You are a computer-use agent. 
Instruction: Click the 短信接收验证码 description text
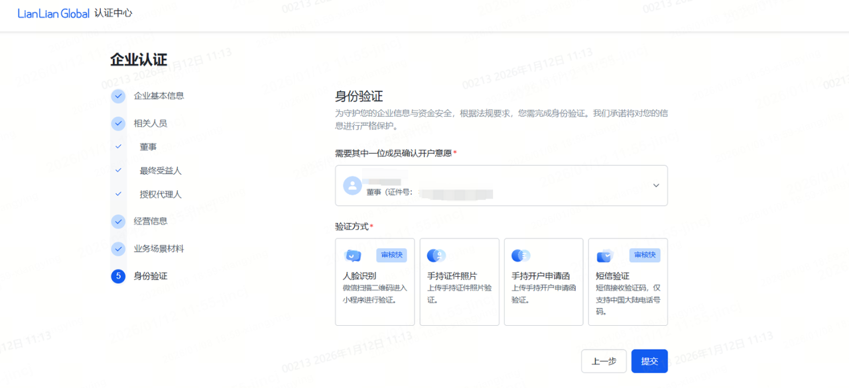627,299
